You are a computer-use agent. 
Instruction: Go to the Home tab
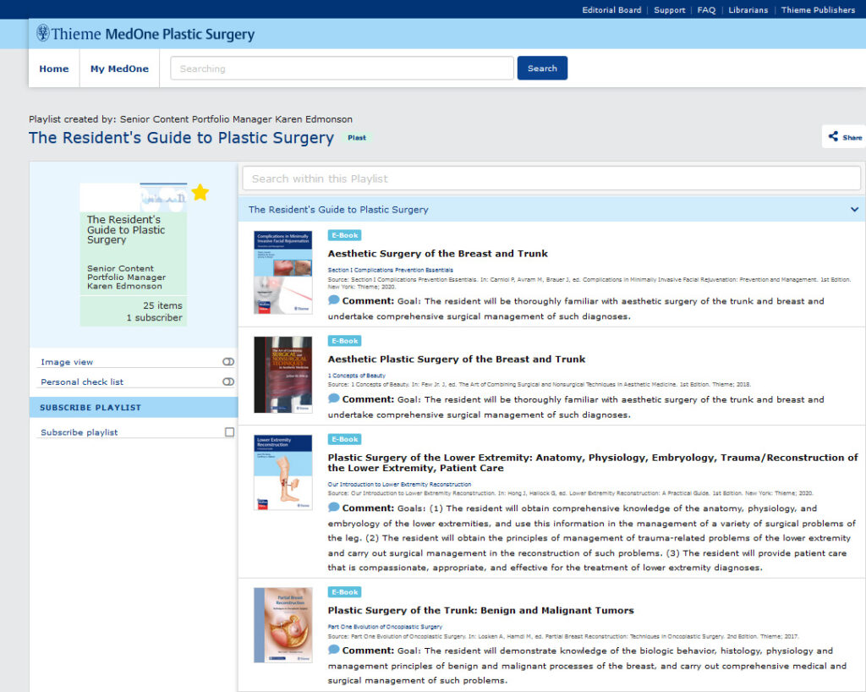53,69
